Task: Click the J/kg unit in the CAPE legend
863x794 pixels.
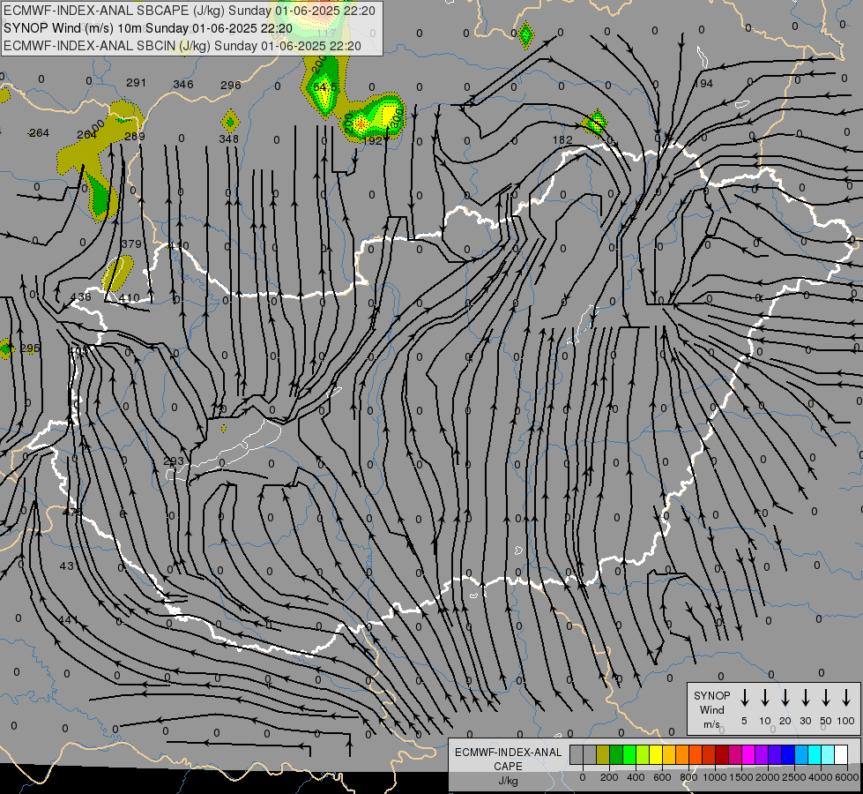Action: point(508,781)
